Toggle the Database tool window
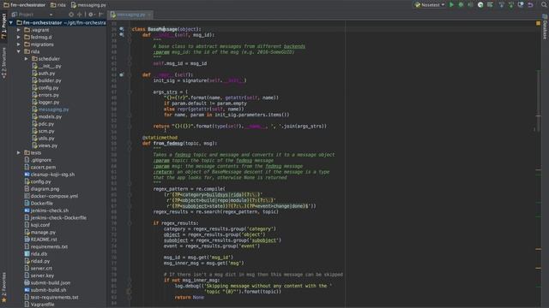 click(x=545, y=27)
